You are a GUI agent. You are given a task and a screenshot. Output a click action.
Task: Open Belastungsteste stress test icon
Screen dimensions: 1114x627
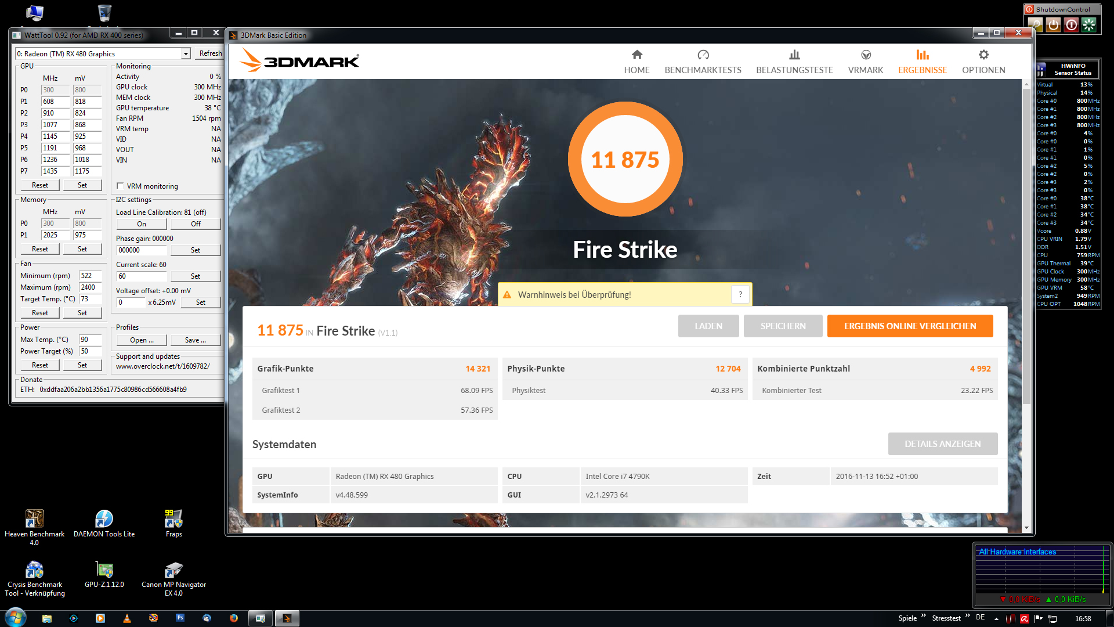[794, 55]
